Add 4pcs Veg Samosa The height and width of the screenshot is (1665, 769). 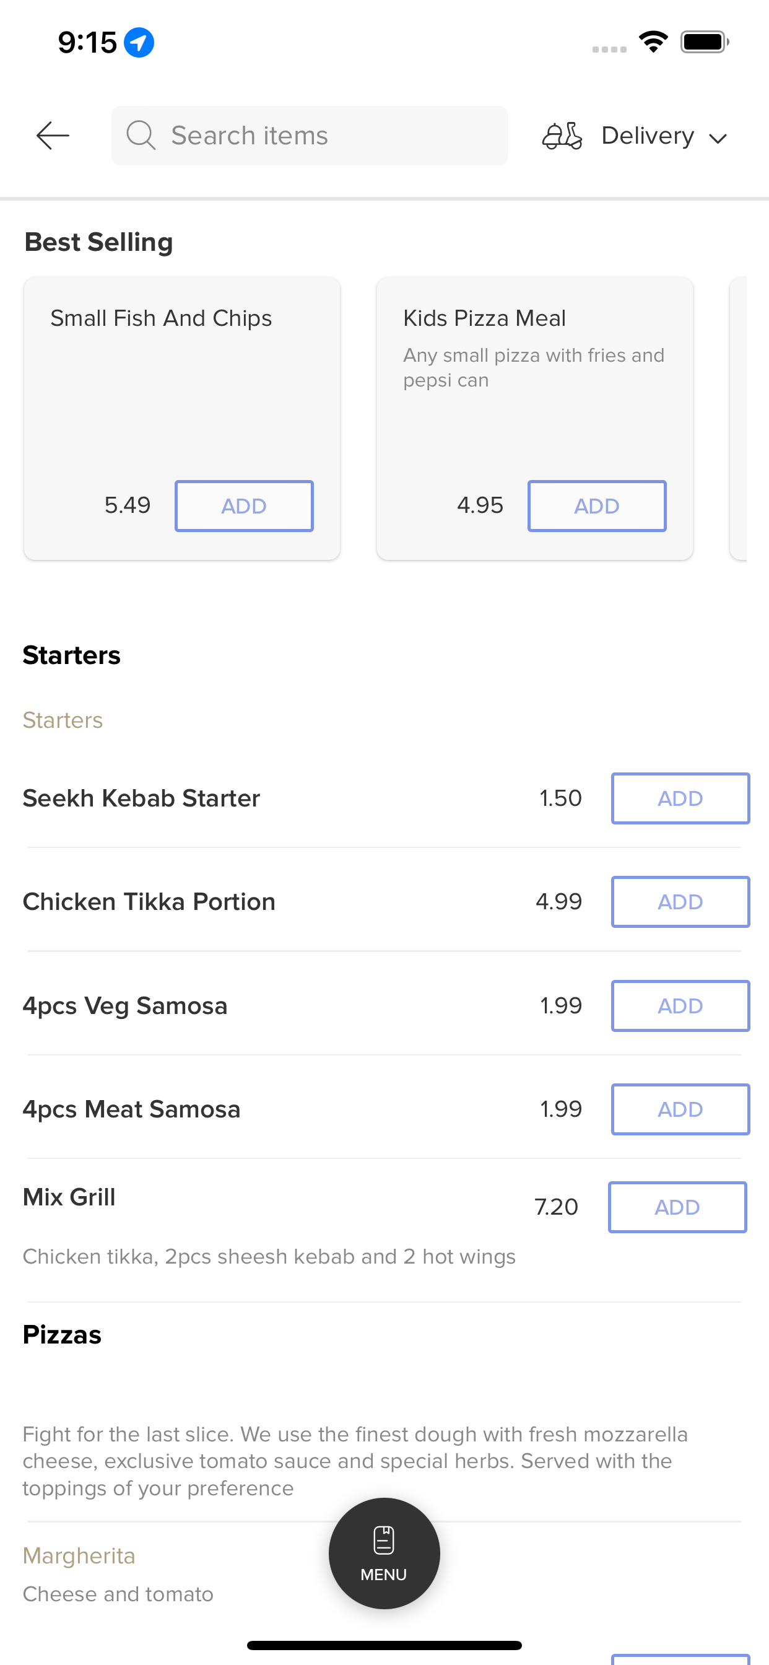[x=680, y=1006]
